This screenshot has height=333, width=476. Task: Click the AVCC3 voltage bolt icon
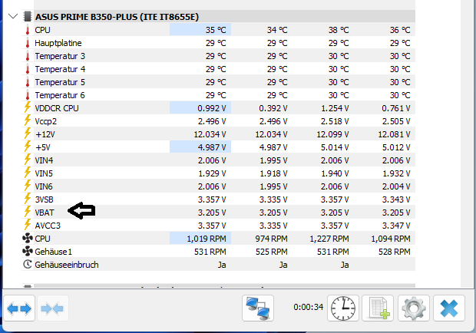pyautogui.click(x=28, y=225)
